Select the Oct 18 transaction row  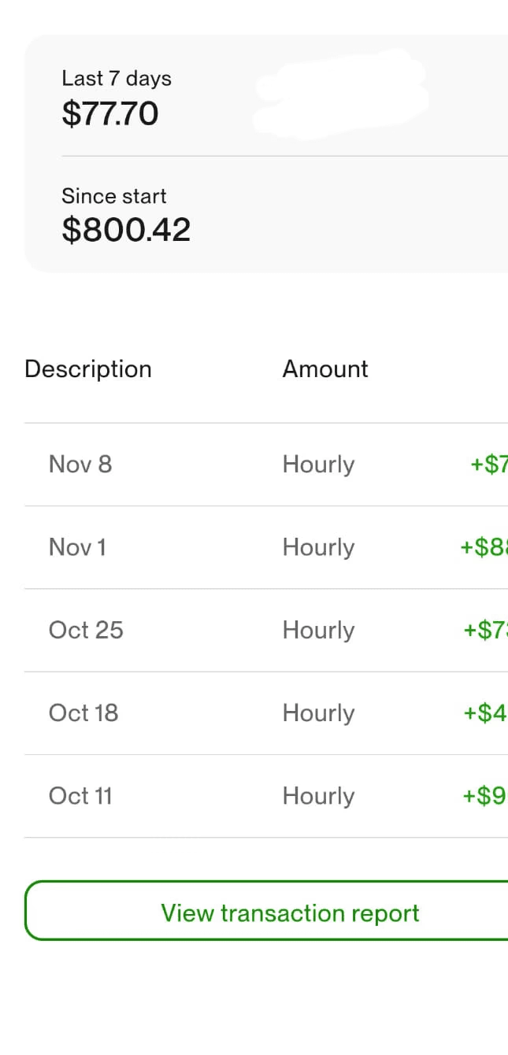pos(236,713)
